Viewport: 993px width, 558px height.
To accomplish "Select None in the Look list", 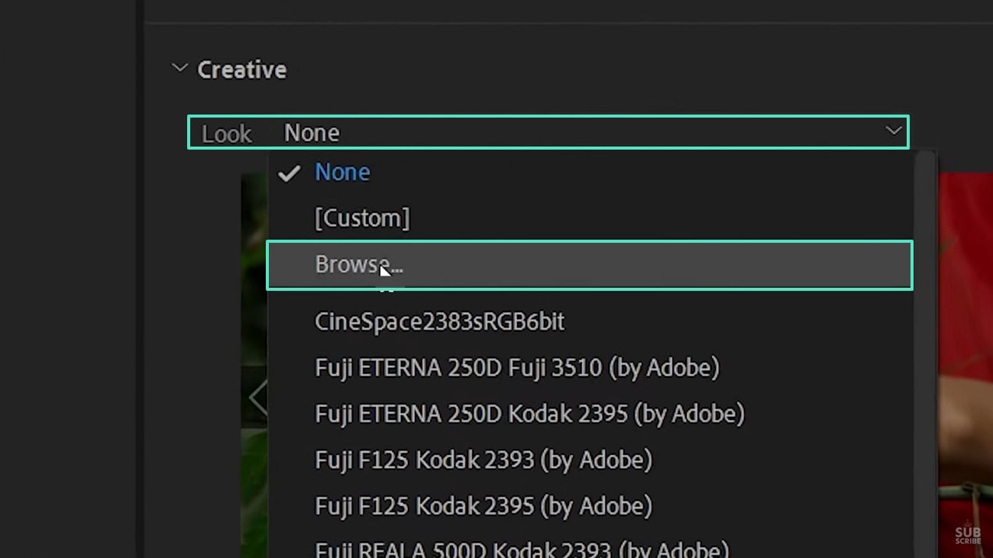I will click(x=342, y=173).
